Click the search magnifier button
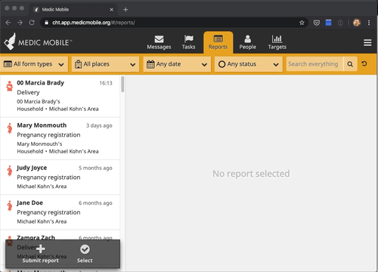Viewport: 378px width, 272px height. (350, 64)
